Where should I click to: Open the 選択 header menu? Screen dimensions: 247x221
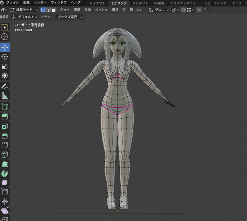[x=77, y=10]
